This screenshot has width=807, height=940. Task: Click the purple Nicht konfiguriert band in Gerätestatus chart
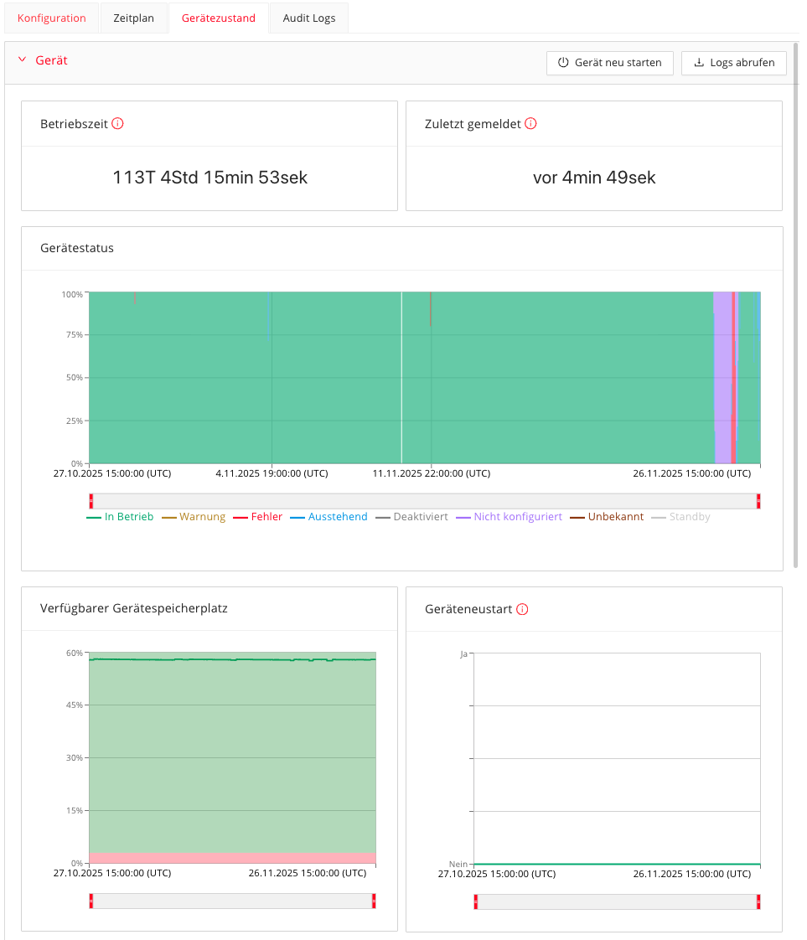point(722,378)
